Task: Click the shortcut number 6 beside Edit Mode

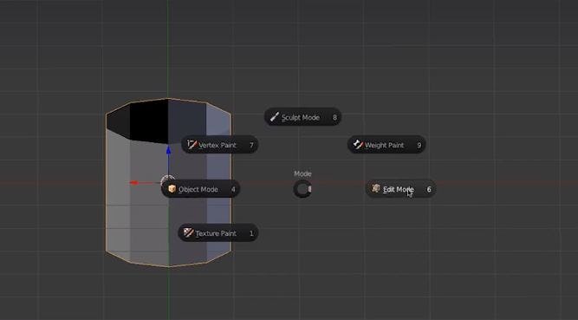Action: pyautogui.click(x=429, y=189)
